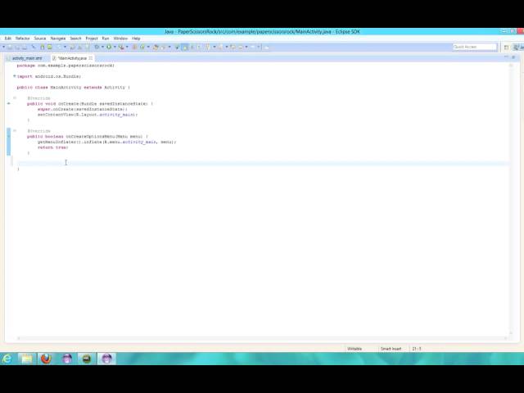
Task: Click the editor's horizontal scrollbar
Action: point(262,338)
